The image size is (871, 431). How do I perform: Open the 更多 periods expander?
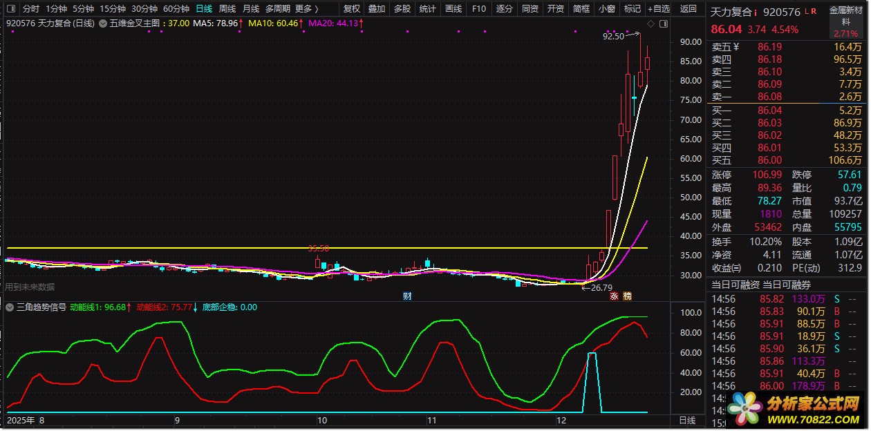[306, 9]
